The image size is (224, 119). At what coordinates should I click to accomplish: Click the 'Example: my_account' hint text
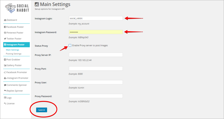pos(79,24)
